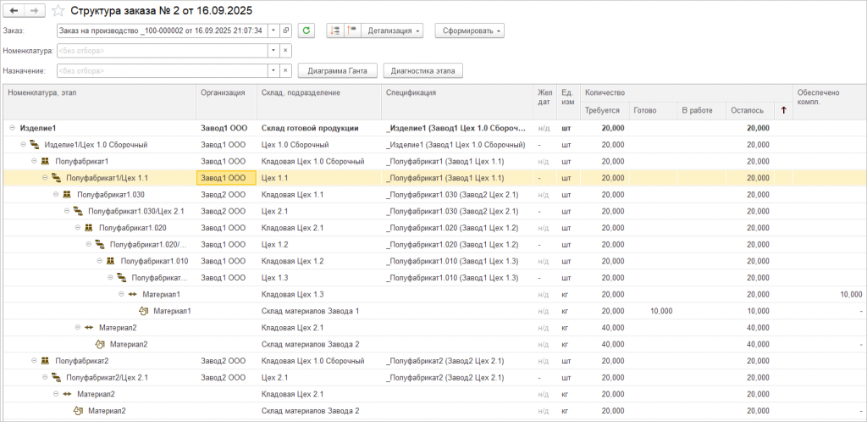The height and width of the screenshot is (422, 867).
Task: Open the Диаграмма Ганта chart
Action: point(337,71)
